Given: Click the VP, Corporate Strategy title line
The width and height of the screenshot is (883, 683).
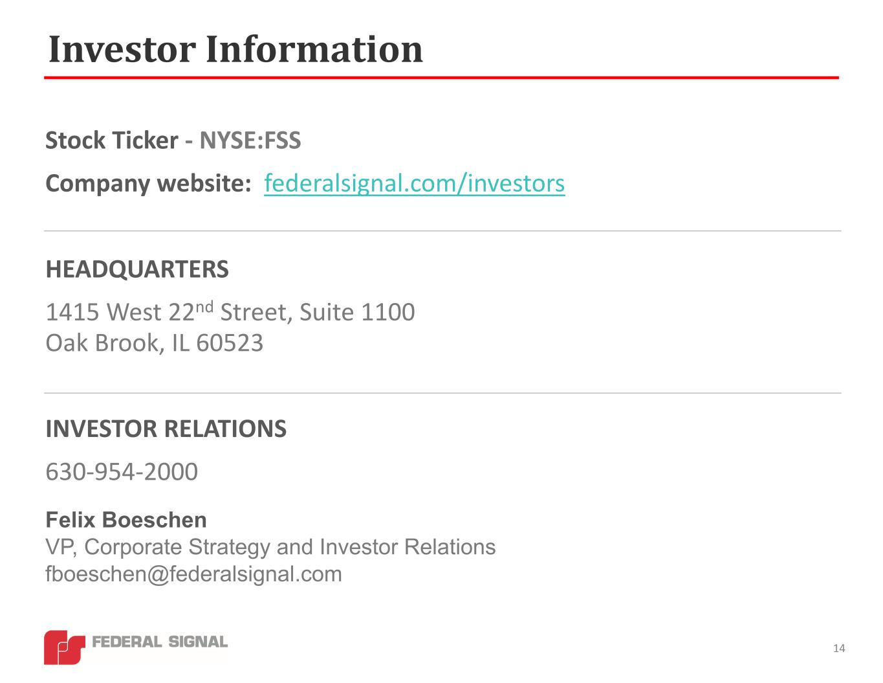Looking at the screenshot, I should [270, 547].
